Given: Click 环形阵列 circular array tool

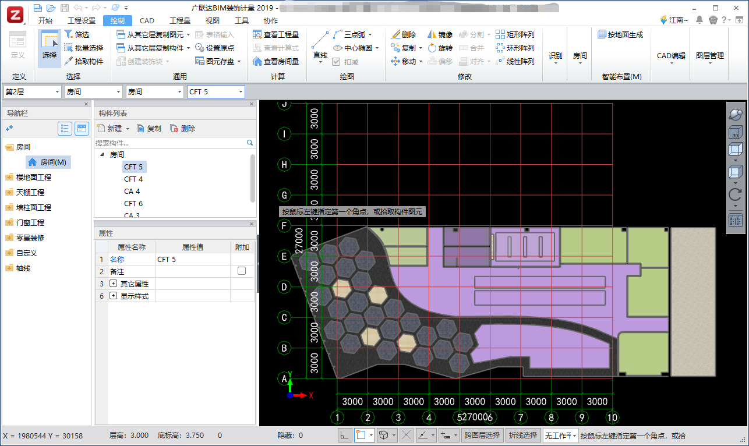Looking at the screenshot, I should click(x=515, y=48).
